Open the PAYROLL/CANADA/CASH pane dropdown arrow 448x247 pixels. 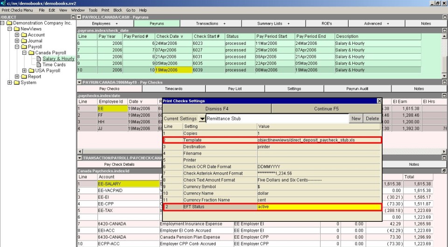[79, 17]
